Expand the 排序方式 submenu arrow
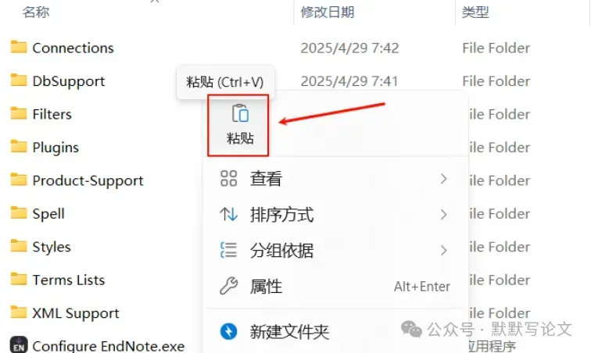 pyautogui.click(x=443, y=214)
